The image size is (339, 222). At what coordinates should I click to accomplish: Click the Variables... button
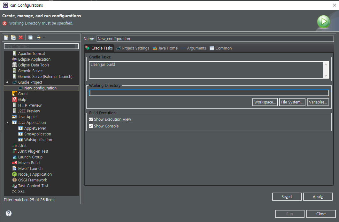318,102
